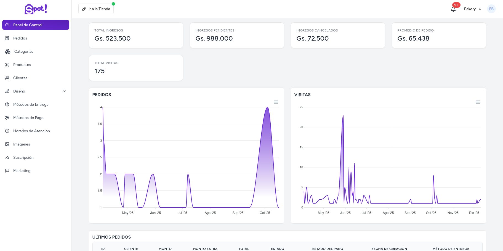Click the Imágenes picture icon
This screenshot has height=251, width=503.
pyautogui.click(x=7, y=144)
